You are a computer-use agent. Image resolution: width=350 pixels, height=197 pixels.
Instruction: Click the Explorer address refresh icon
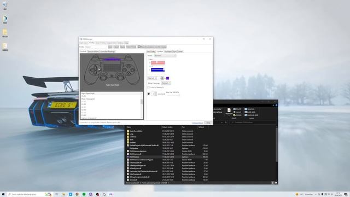click(x=226, y=123)
